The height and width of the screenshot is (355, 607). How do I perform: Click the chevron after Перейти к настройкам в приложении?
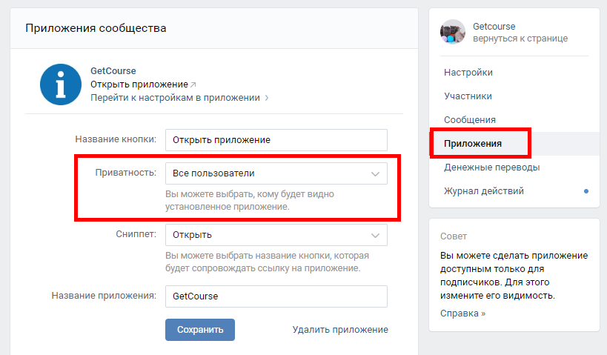click(266, 98)
